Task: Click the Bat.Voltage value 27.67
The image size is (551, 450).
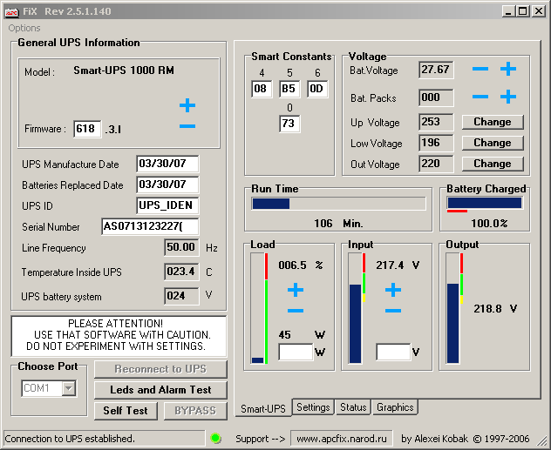Action: point(436,70)
